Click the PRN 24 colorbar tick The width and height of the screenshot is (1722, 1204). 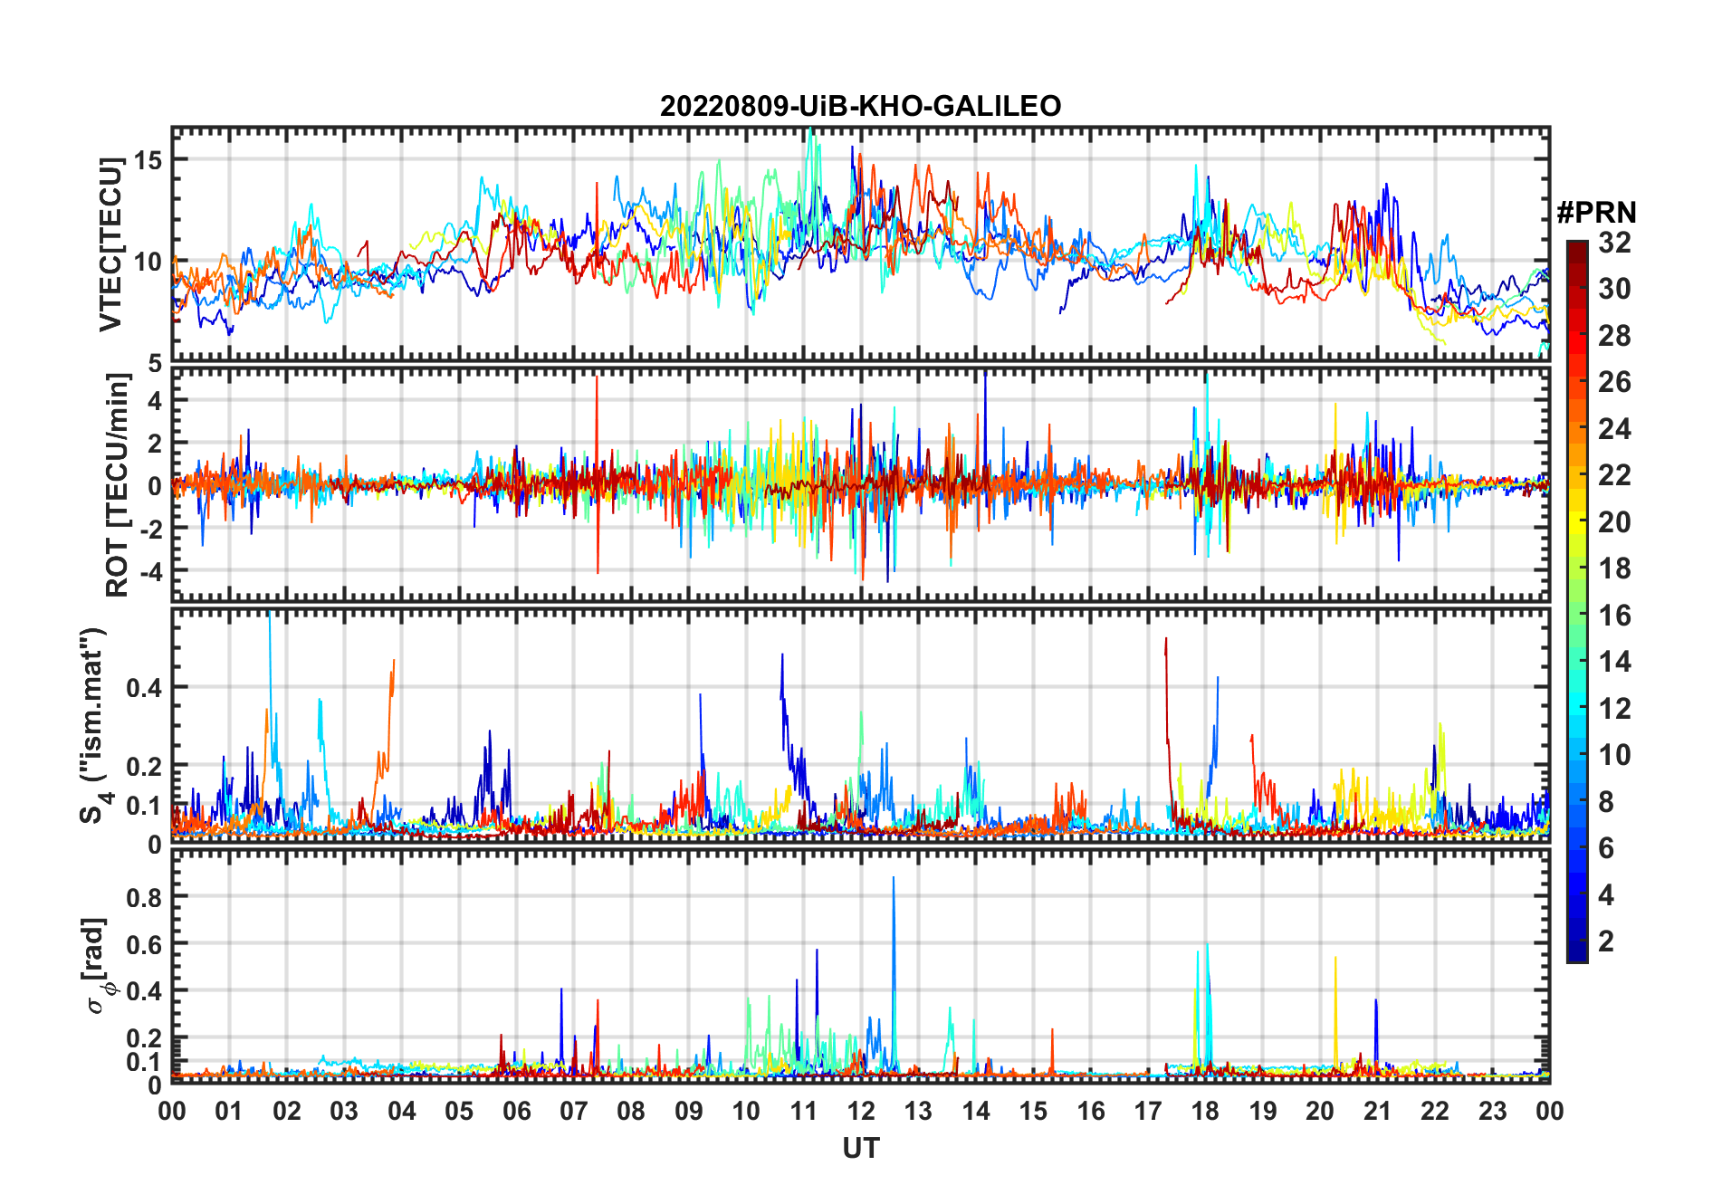pos(1614,429)
